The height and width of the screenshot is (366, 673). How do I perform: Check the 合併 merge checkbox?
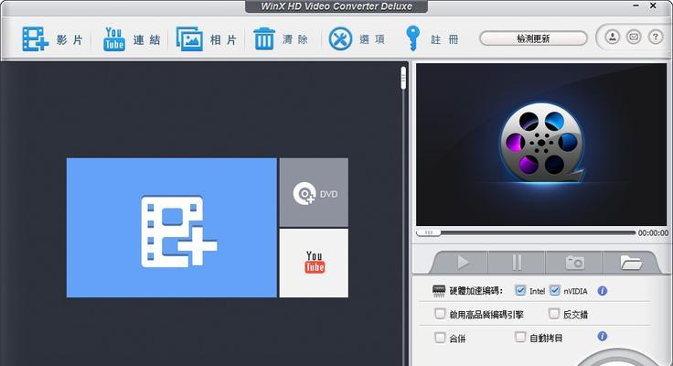click(440, 338)
